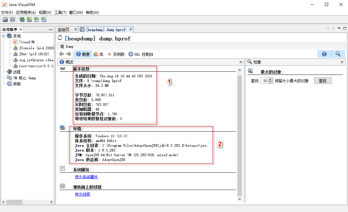This screenshot has height=212, width=348.
Task: Close the 应用程序 panel tab
Action: click(21, 29)
